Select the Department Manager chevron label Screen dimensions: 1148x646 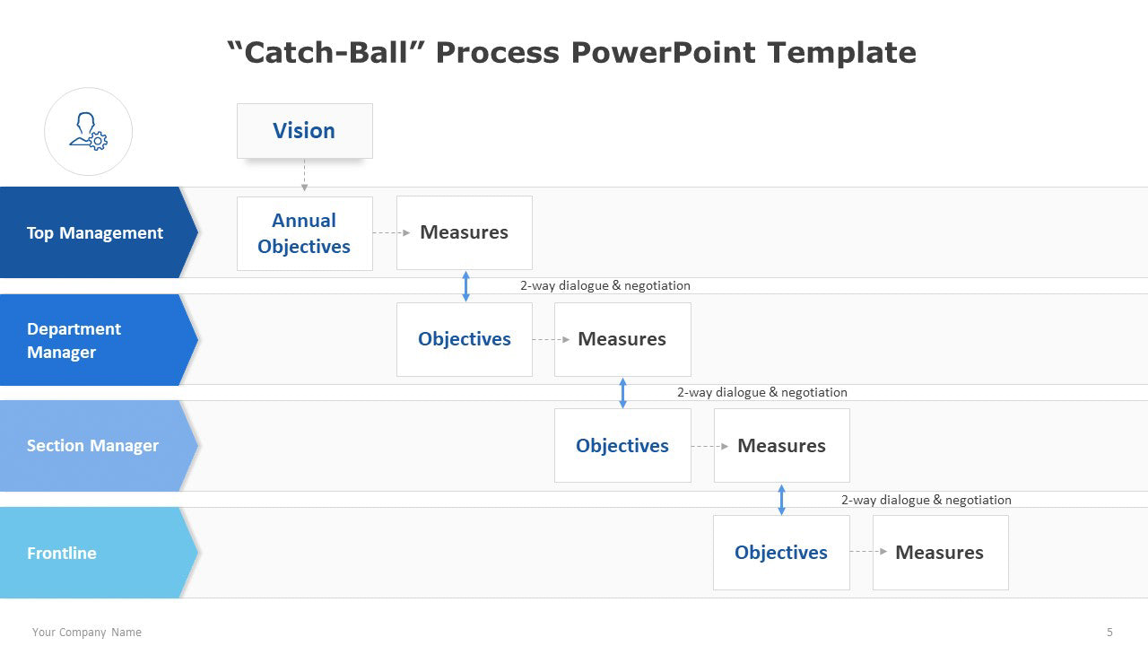99,340
